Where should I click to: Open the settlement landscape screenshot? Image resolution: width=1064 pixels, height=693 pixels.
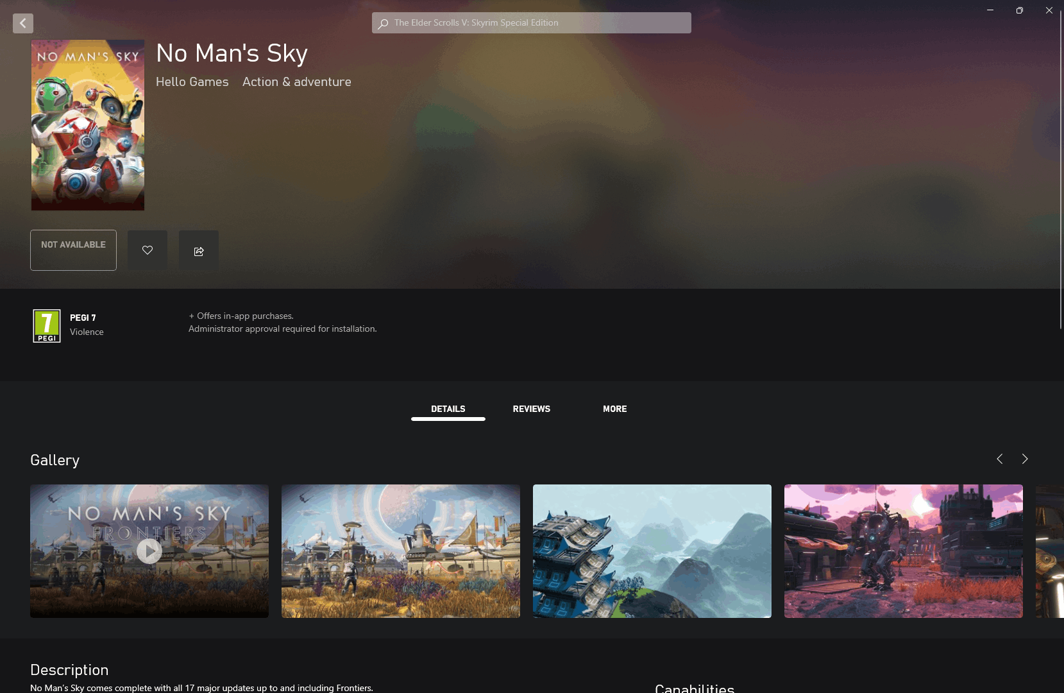pos(401,551)
